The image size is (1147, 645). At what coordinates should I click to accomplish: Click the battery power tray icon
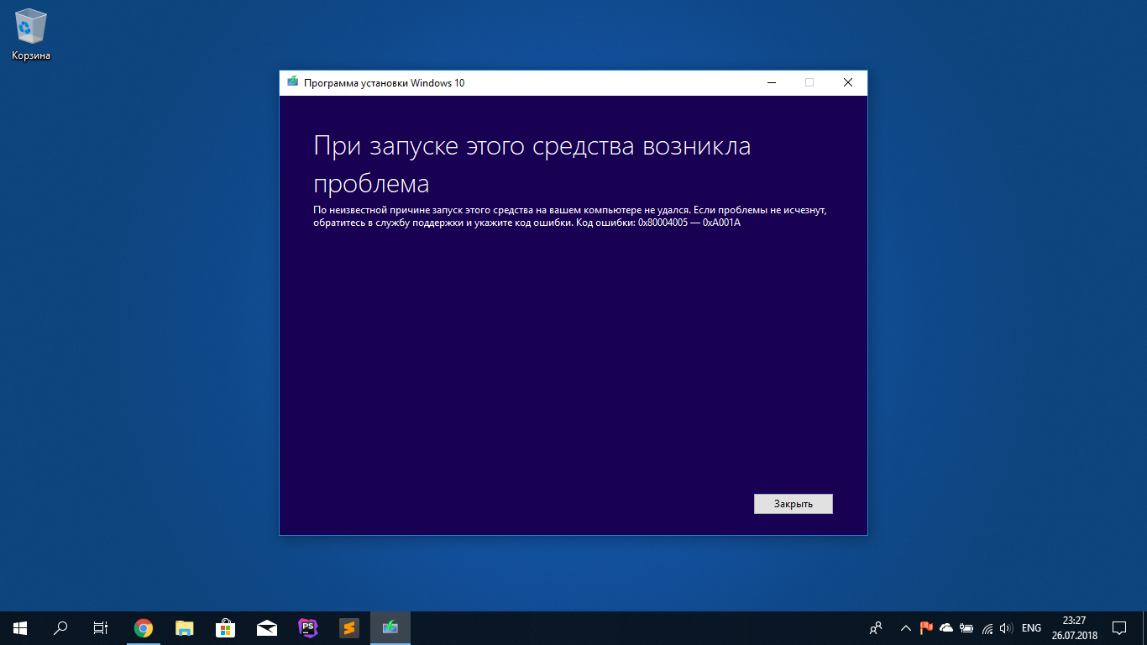[966, 627]
